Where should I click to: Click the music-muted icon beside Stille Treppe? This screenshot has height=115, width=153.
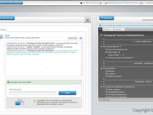tap(119, 52)
